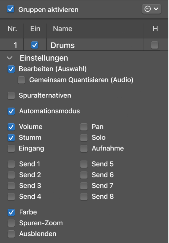Uncheck the Volume checkbox
The height and width of the screenshot is (243, 169).
(11, 127)
